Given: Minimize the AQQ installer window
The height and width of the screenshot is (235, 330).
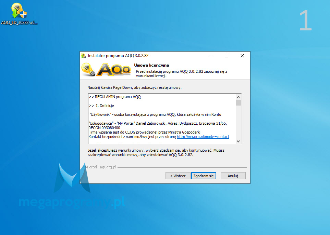Looking at the screenshot, I should point(211,56).
